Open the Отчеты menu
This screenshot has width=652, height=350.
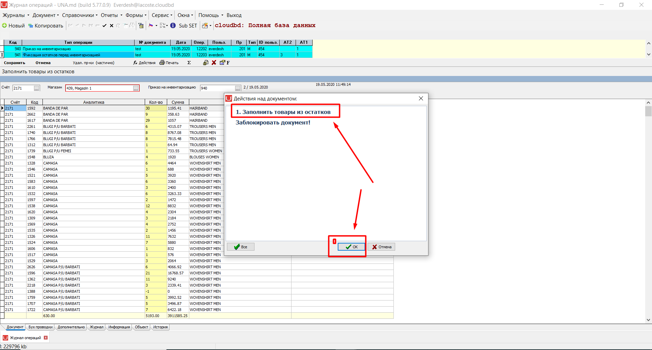pos(111,15)
